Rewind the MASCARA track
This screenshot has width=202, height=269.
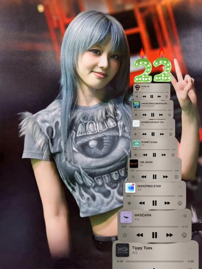click(x=139, y=235)
